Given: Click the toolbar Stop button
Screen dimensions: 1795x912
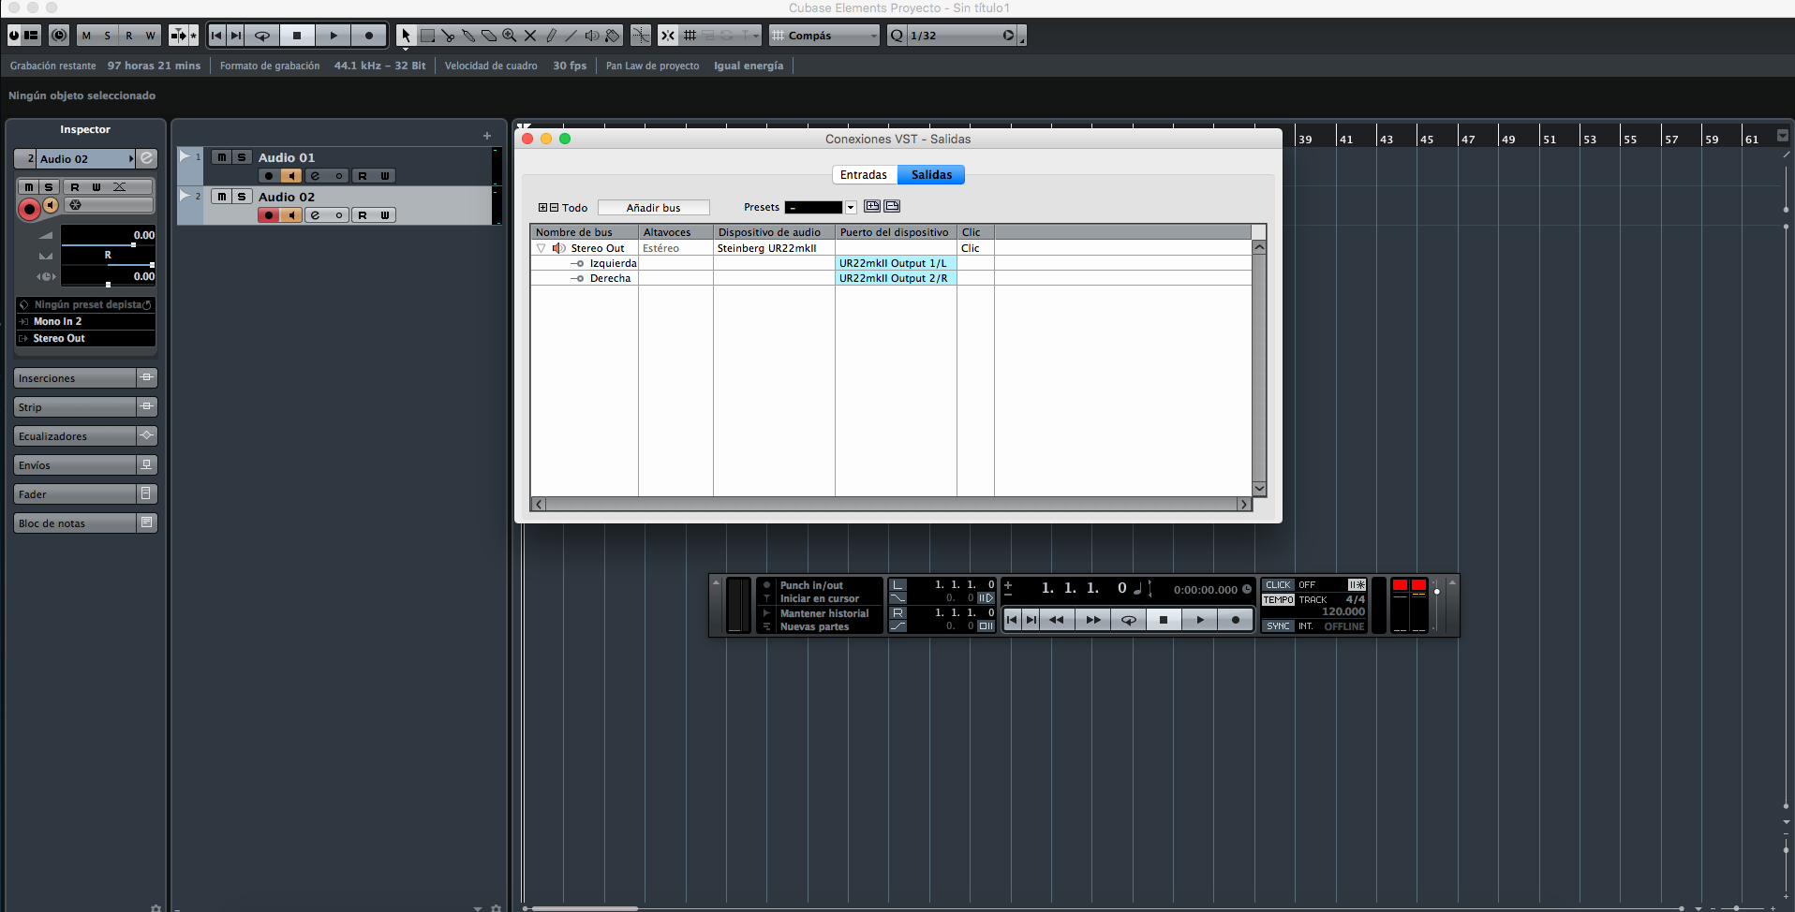Looking at the screenshot, I should tap(297, 36).
